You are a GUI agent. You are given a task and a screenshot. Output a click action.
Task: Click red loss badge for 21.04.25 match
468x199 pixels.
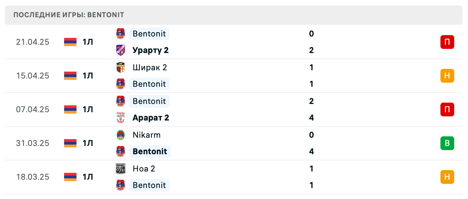click(447, 42)
